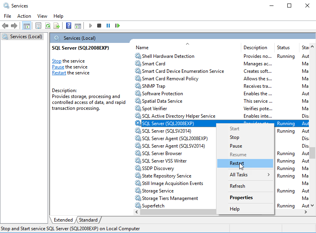Viewport: 316px width, 233px height.
Task: Click gear icon of Storage Service
Action: [x=138, y=190]
